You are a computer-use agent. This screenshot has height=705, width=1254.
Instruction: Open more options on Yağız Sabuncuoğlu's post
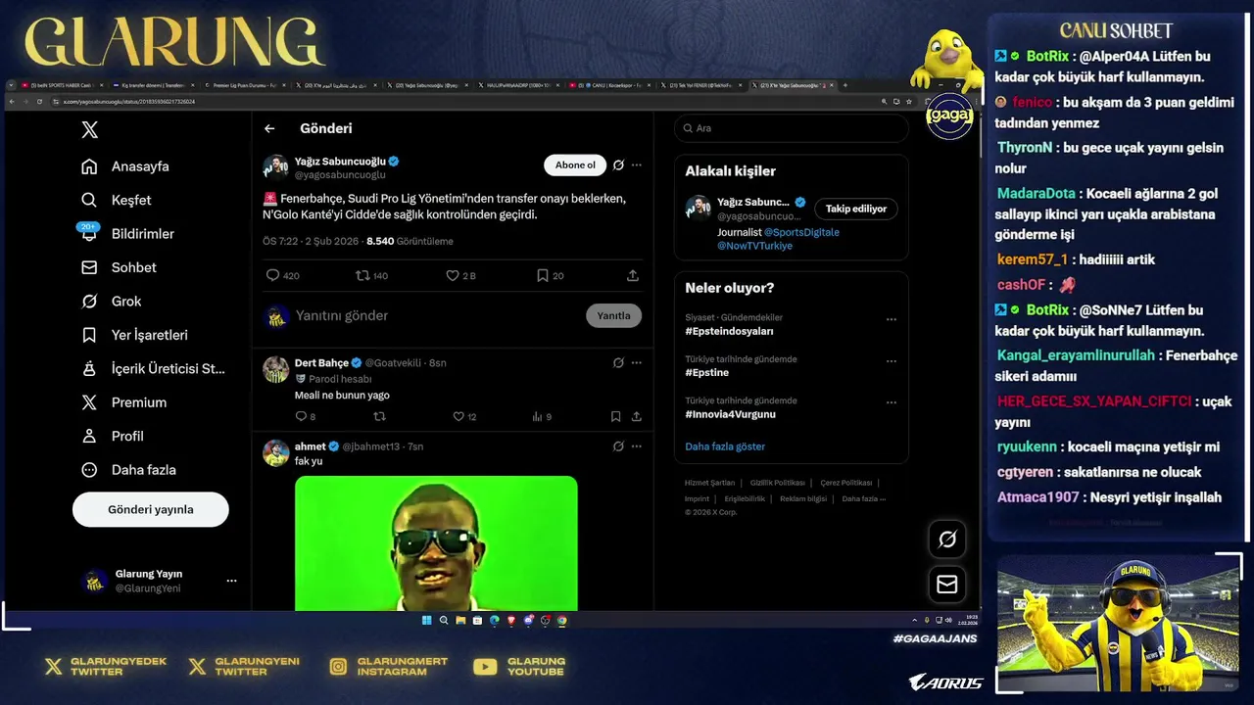point(637,164)
